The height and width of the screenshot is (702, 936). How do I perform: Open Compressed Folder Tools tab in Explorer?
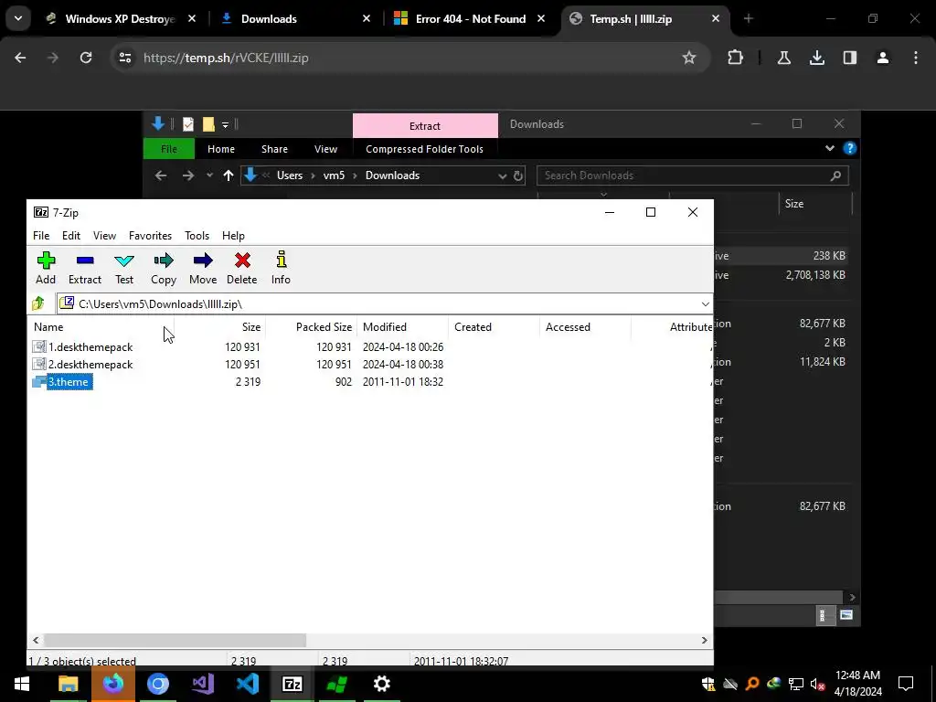pos(424,149)
